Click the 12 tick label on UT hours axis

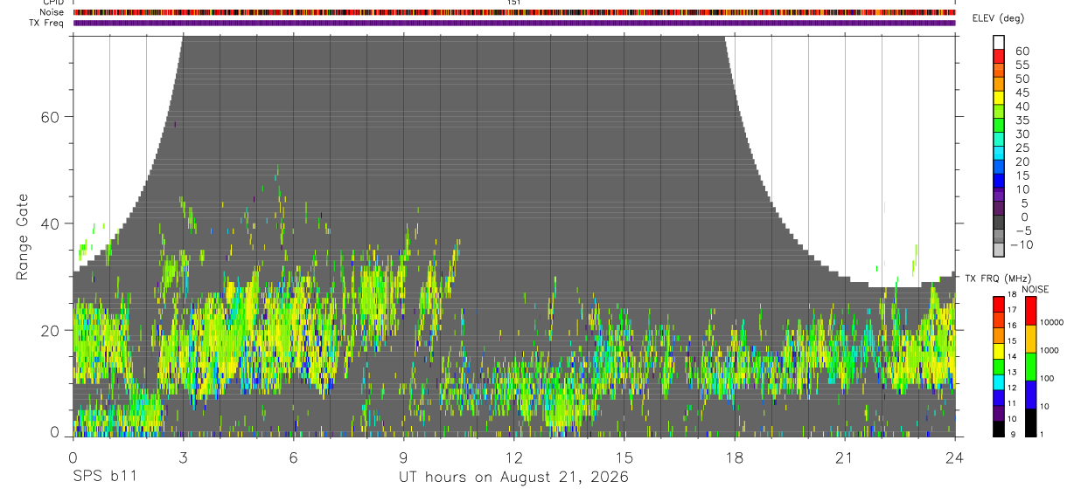514,458
